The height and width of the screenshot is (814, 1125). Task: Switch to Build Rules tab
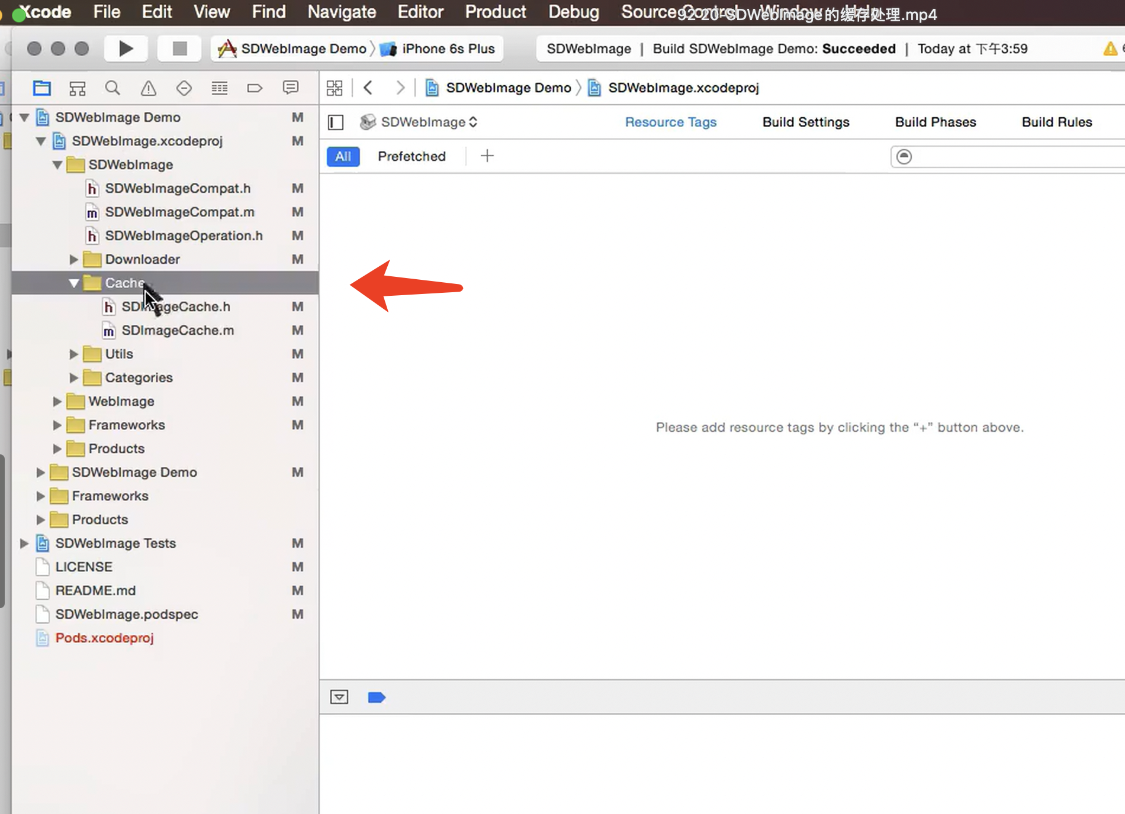pos(1057,122)
